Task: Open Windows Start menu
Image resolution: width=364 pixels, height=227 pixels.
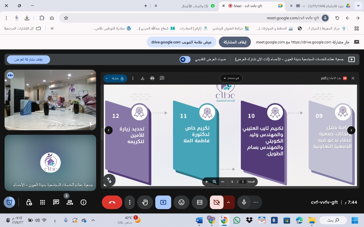Action: [x=355, y=220]
